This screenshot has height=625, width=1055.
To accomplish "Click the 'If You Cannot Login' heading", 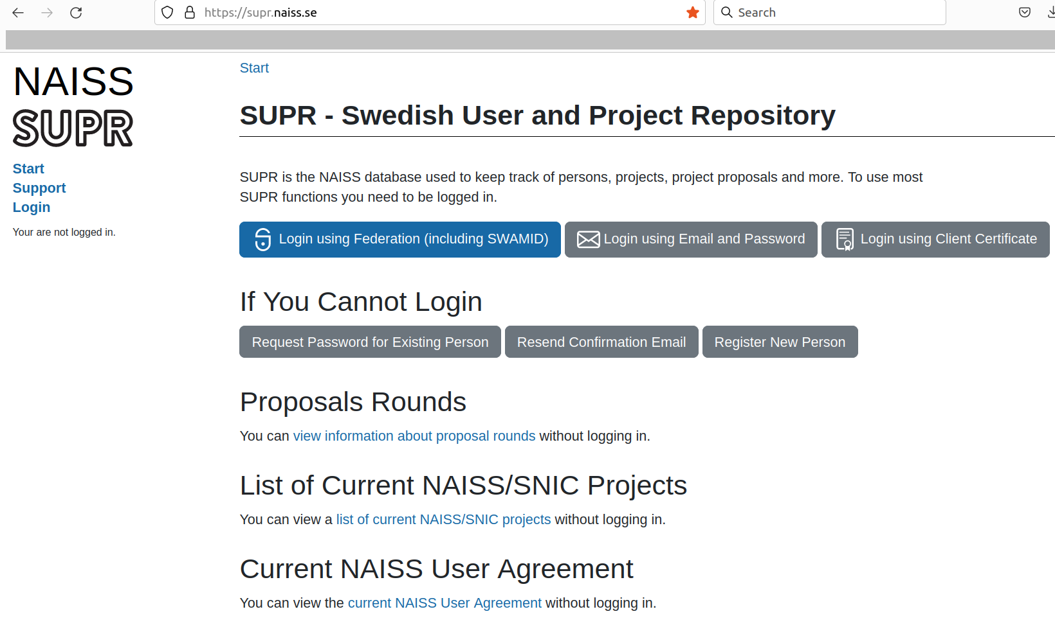I will (361, 302).
